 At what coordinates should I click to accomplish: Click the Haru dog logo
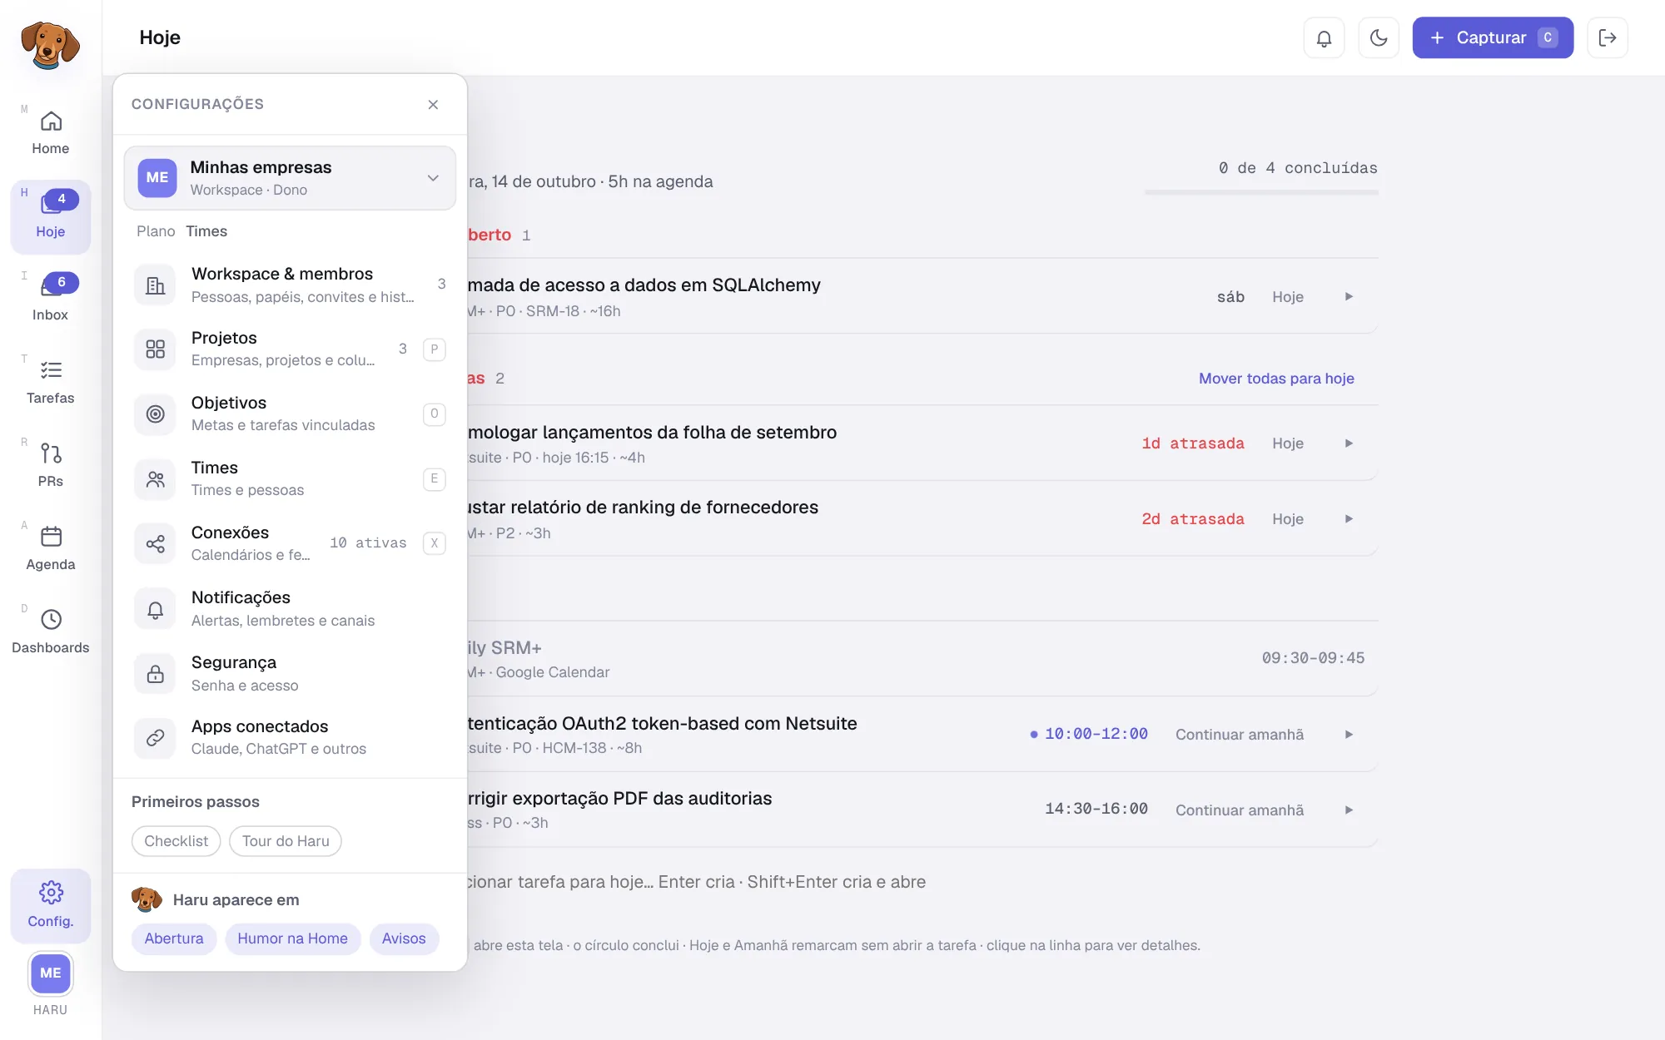point(50,45)
